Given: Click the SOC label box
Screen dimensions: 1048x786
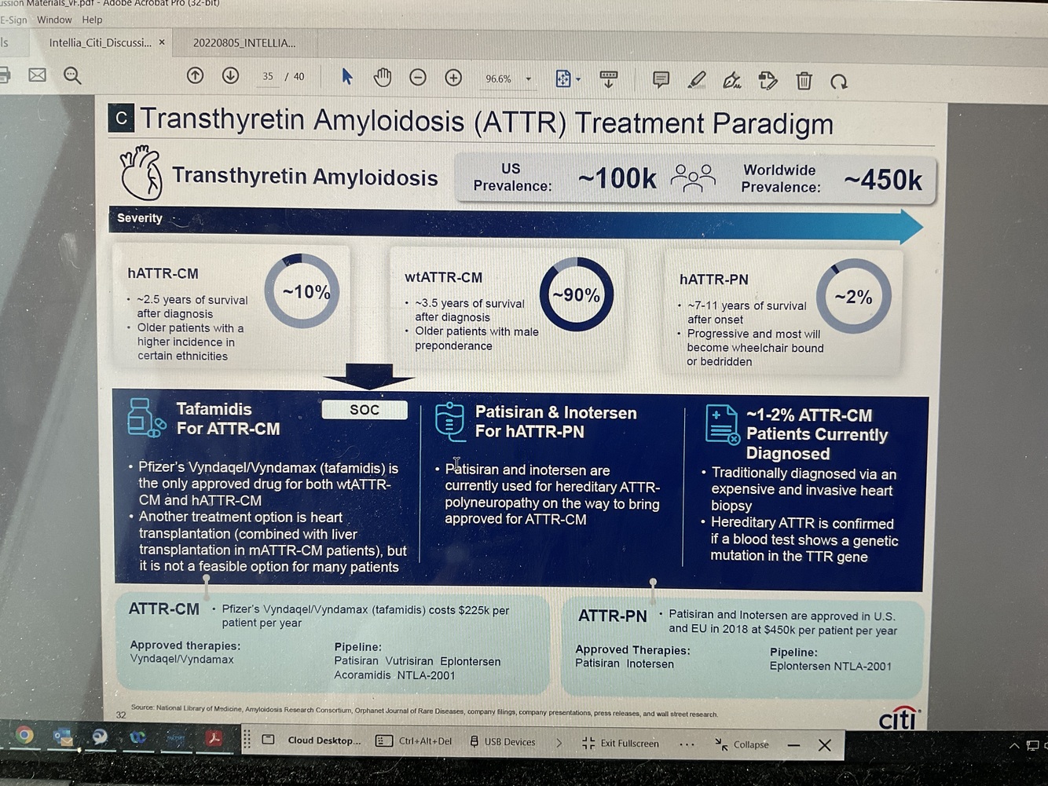Looking at the screenshot, I should (x=365, y=410).
